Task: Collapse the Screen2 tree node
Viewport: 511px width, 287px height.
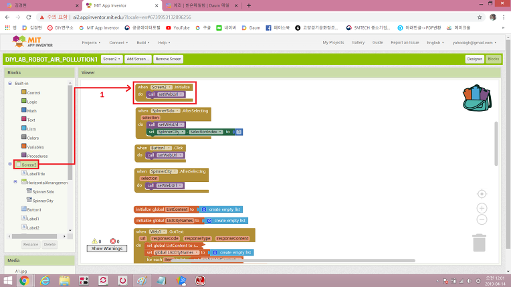Action: click(x=10, y=164)
